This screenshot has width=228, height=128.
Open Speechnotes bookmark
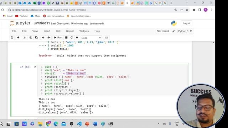(79, 16)
